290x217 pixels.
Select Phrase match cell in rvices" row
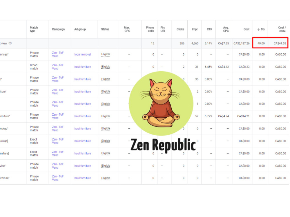(34, 54)
